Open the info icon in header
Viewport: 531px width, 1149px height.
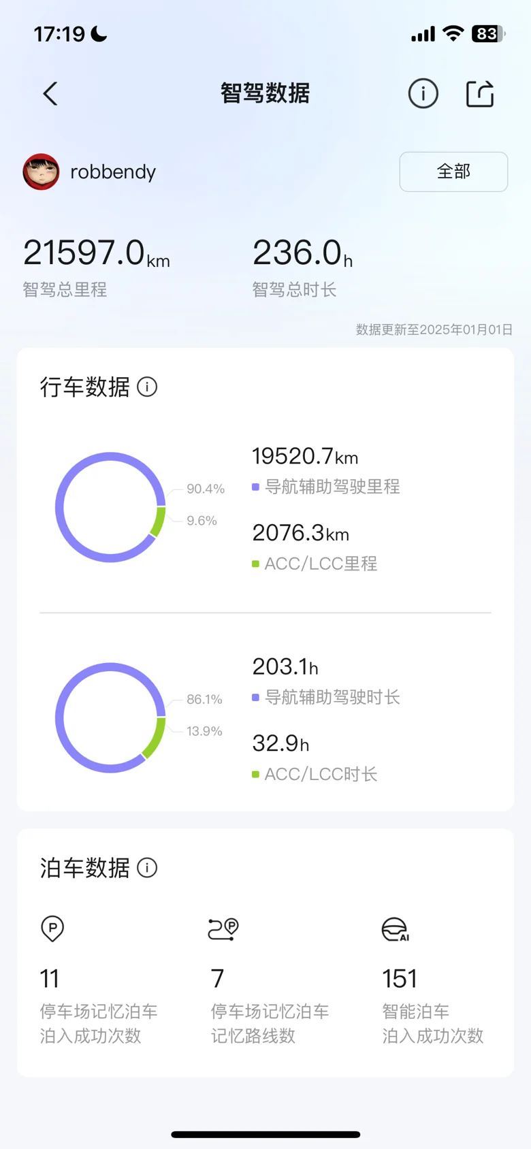point(423,93)
